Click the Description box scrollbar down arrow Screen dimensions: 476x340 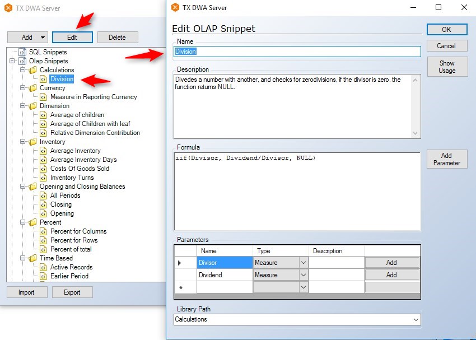(x=416, y=133)
